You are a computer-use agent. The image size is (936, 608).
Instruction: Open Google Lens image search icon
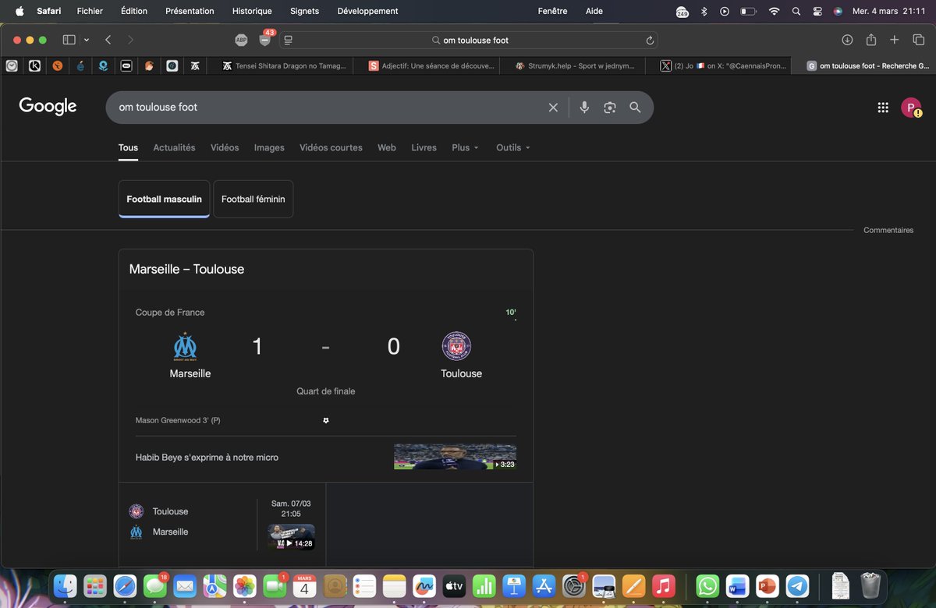pos(610,108)
